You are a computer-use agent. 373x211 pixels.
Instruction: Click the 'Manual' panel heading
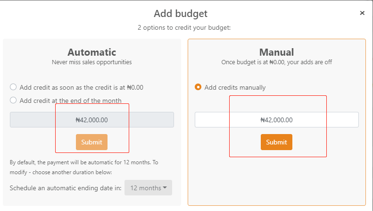[276, 52]
